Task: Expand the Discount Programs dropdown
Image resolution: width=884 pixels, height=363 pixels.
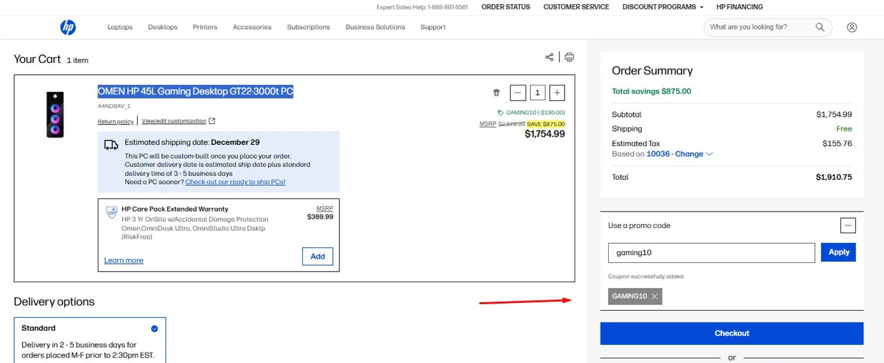Action: pyautogui.click(x=663, y=7)
